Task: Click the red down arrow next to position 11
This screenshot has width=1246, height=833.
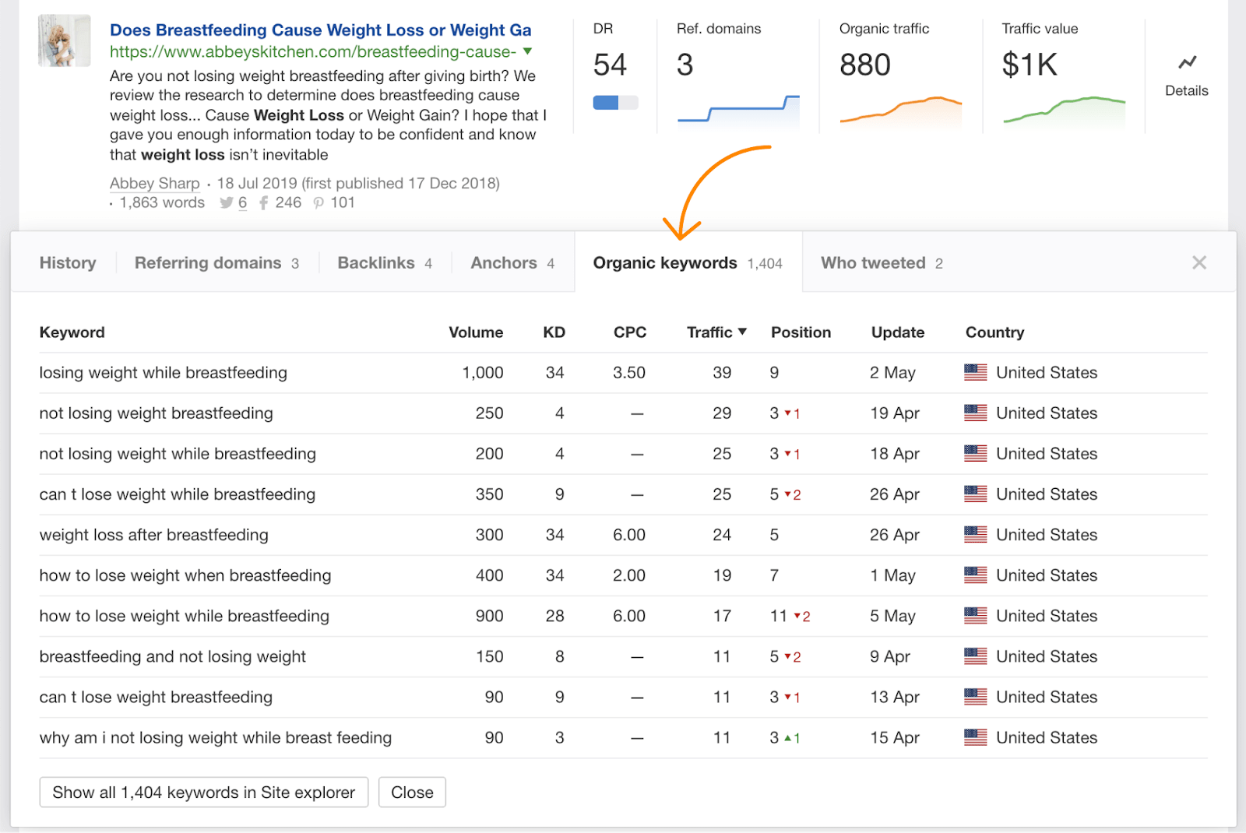Action: click(x=797, y=616)
